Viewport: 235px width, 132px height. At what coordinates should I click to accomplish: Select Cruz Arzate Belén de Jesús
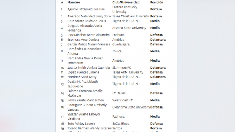click(x=87, y=21)
